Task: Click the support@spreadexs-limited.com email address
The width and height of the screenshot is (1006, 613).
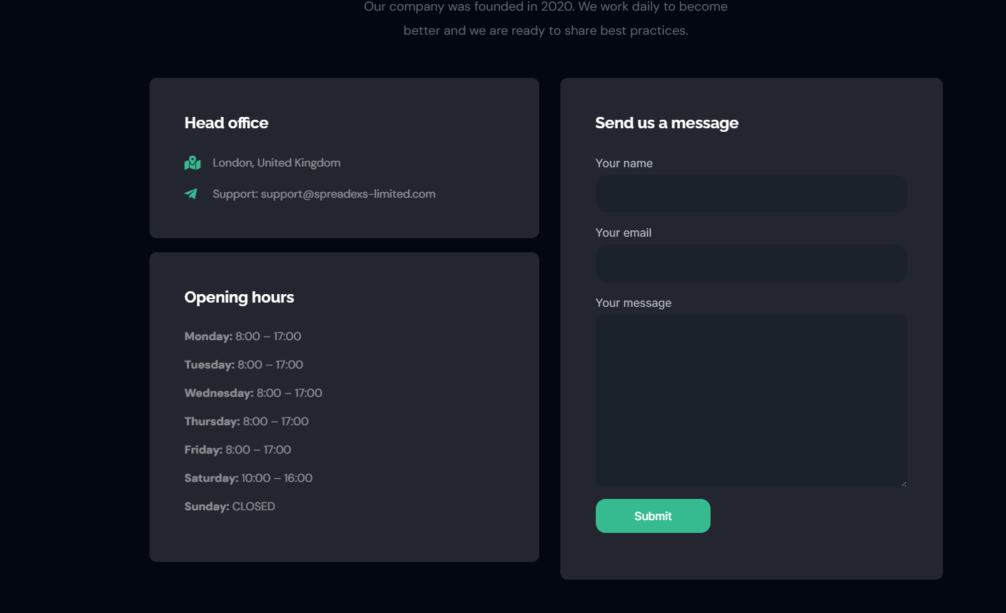Action: click(x=348, y=194)
